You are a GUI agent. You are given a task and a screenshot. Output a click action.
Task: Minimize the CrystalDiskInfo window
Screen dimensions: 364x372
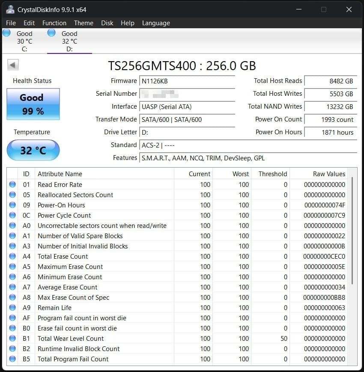tap(299, 9)
